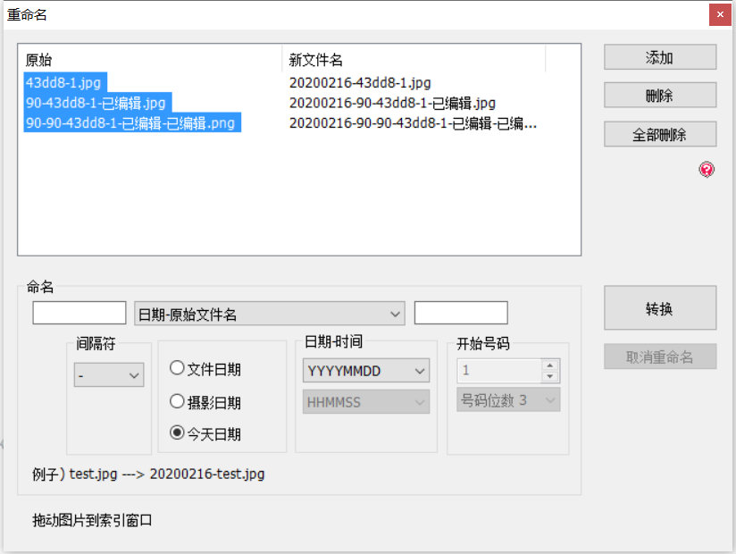
Task: Open the 间隔符 separator dropdown
Action: [109, 374]
